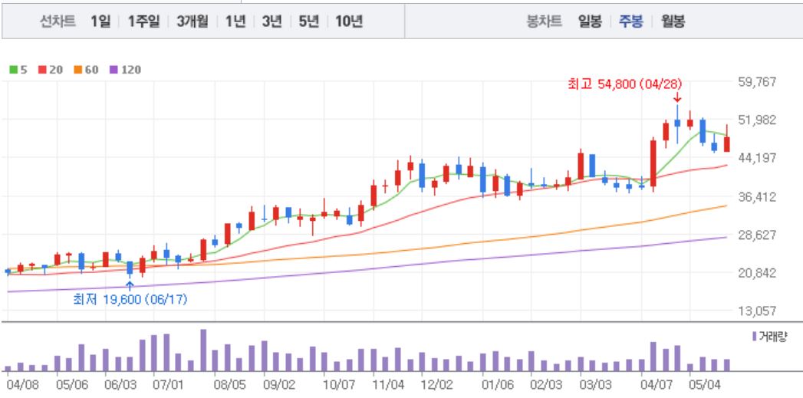Click the 28,627 price axis label

coord(757,235)
